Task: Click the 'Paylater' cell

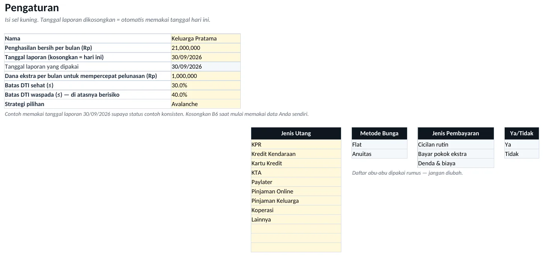Action: click(296, 182)
